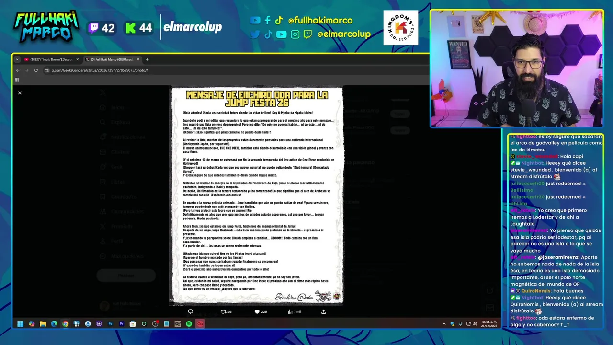Reload the page in Chrome
This screenshot has height=345, width=613.
tap(36, 70)
